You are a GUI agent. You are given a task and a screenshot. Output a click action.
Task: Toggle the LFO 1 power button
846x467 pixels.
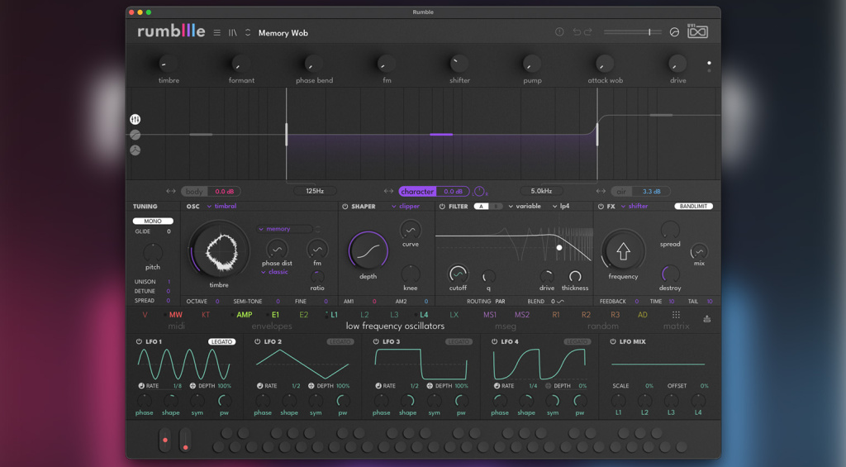tap(139, 341)
